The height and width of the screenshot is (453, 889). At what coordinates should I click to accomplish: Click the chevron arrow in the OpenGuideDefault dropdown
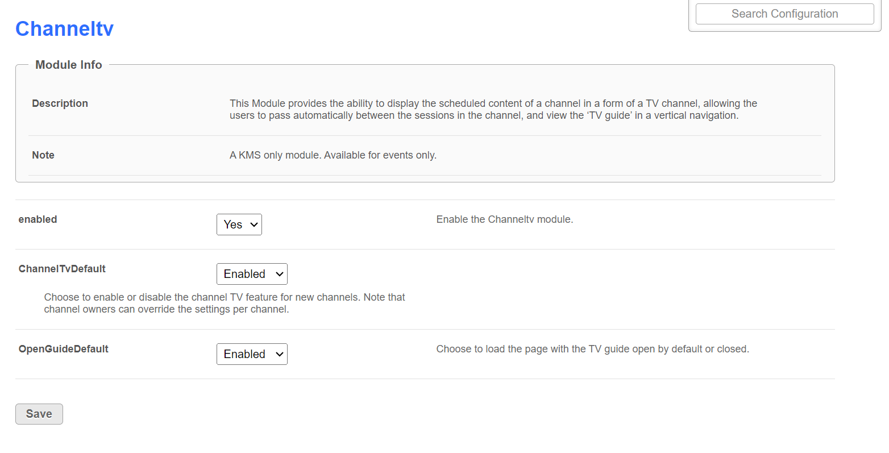(x=279, y=354)
